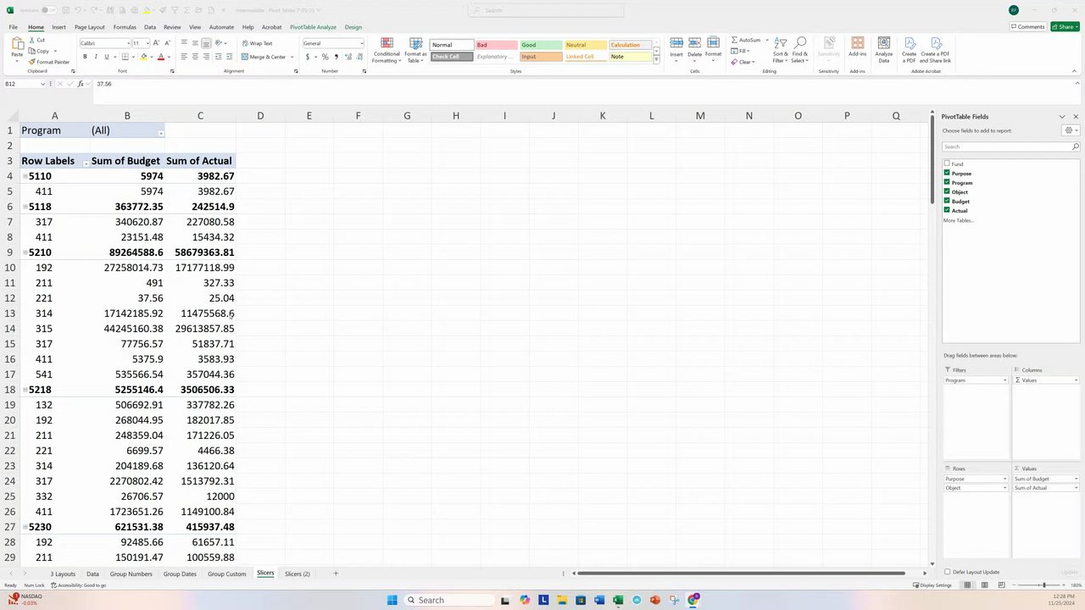Uncheck the Actual field checkbox
The height and width of the screenshot is (610, 1085).
(x=947, y=210)
